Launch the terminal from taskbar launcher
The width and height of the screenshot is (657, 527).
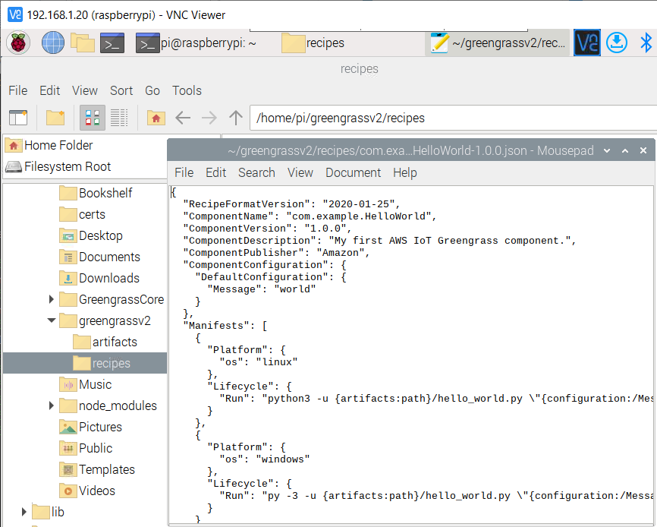pos(112,43)
